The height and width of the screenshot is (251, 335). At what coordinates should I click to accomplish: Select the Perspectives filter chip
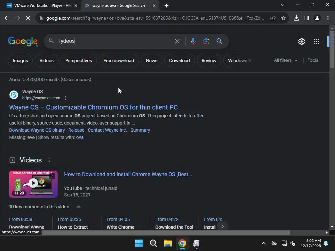point(79,60)
